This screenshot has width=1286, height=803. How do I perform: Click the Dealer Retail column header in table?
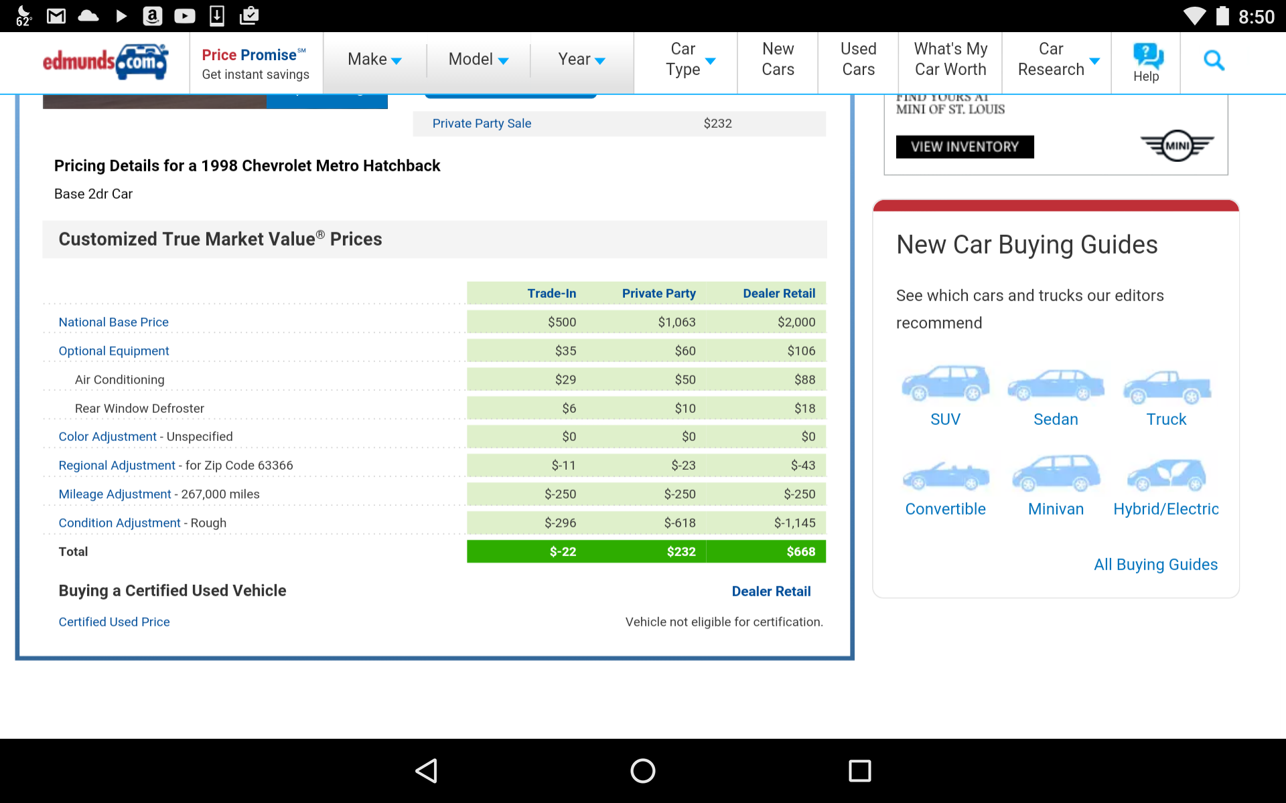779,293
